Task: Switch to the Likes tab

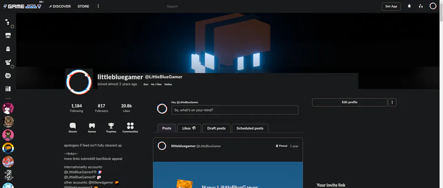Action: click(190, 128)
